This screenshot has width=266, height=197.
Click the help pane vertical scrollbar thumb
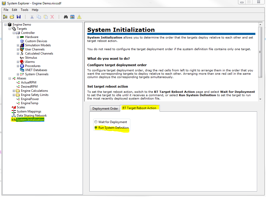click(260, 52)
